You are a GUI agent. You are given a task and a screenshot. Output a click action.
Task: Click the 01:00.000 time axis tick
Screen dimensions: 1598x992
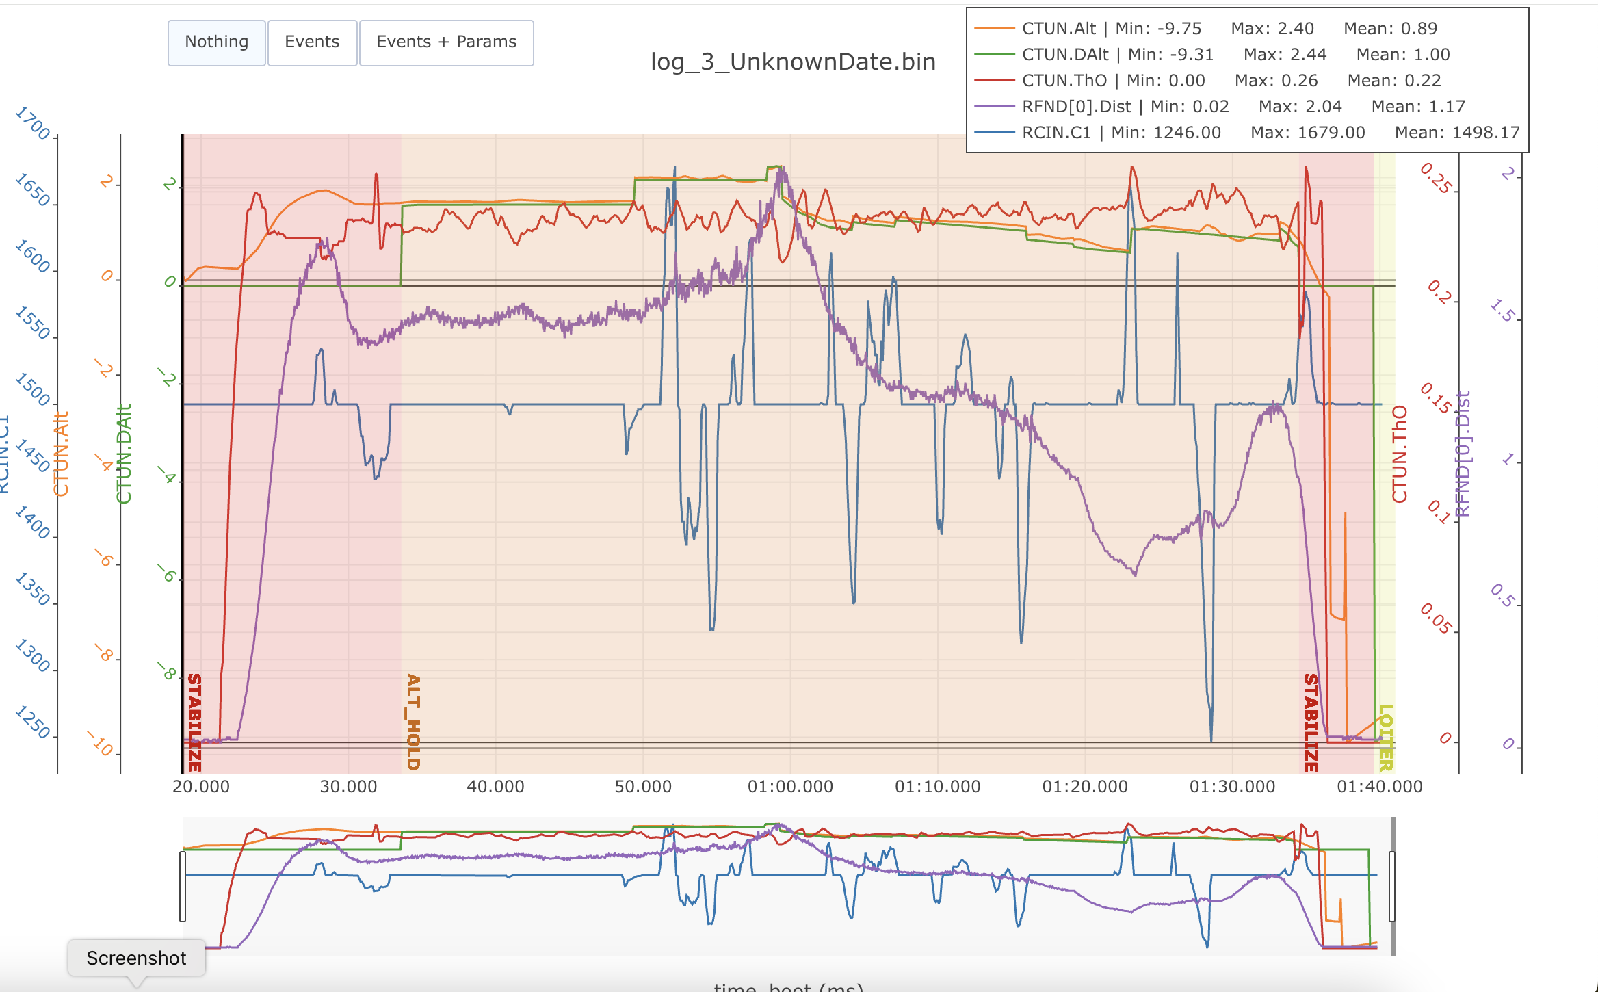coord(790,787)
